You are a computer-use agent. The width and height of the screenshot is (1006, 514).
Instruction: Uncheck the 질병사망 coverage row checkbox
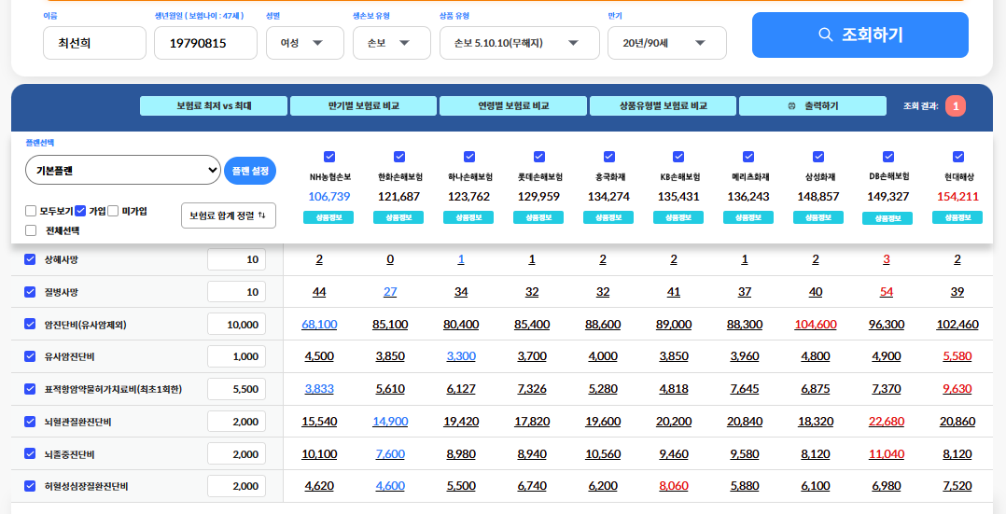(30, 292)
